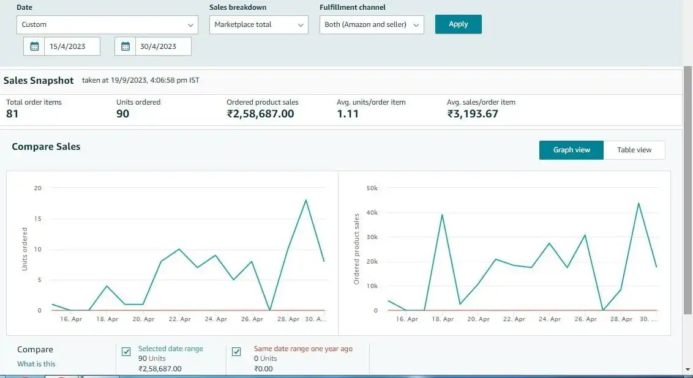Click the 18 Apr spike on Ordered product sales chart
Image resolution: width=693 pixels, height=378 pixels.
[x=442, y=215]
